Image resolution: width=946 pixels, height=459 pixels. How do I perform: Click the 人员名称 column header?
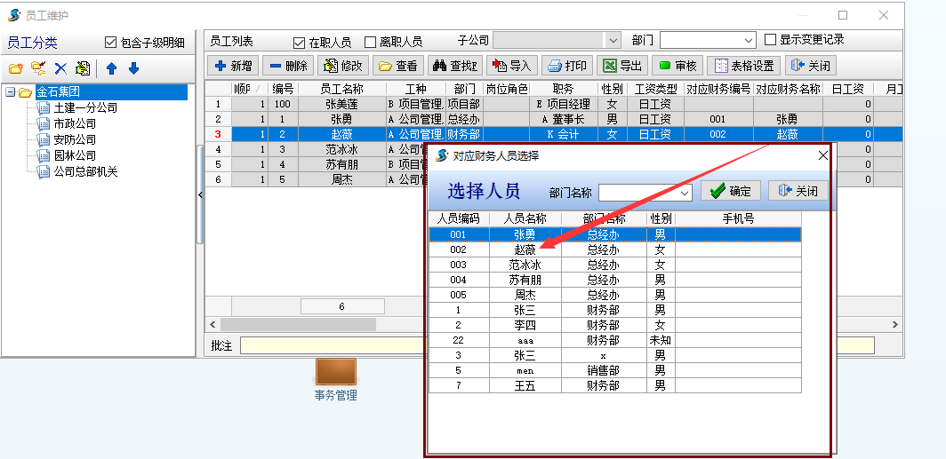tap(525, 218)
